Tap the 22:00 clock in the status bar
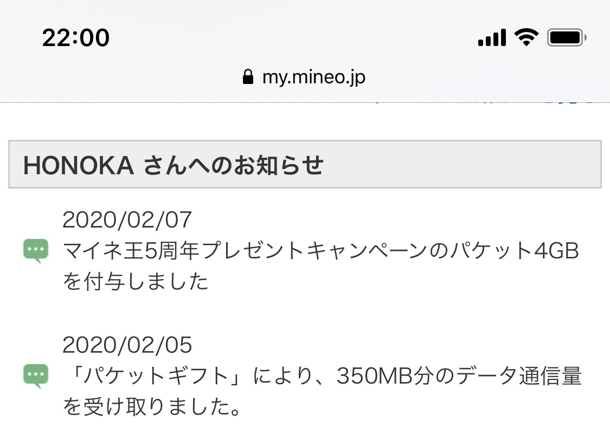The image size is (610, 427). [x=76, y=38]
